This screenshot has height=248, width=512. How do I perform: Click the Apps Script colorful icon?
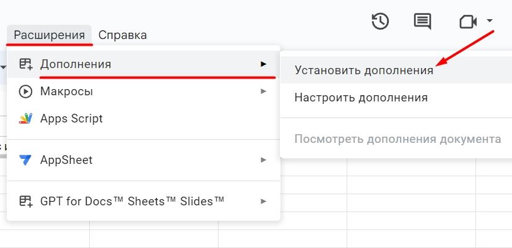point(25,118)
